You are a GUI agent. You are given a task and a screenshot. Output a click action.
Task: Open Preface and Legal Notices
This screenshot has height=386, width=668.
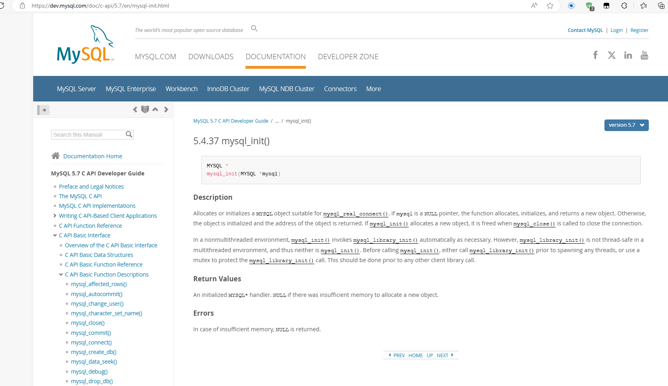click(x=91, y=187)
